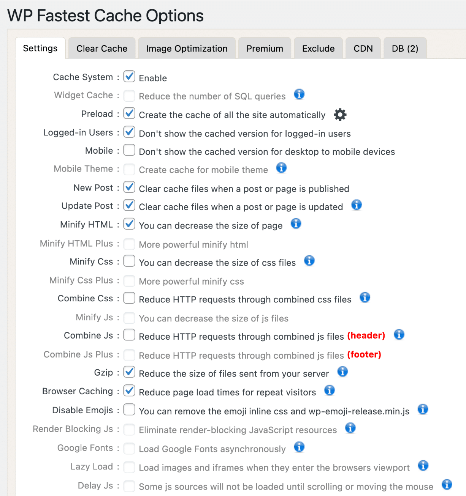The image size is (466, 496).
Task: Click info icon beside Minify Css
Action: [x=309, y=261]
